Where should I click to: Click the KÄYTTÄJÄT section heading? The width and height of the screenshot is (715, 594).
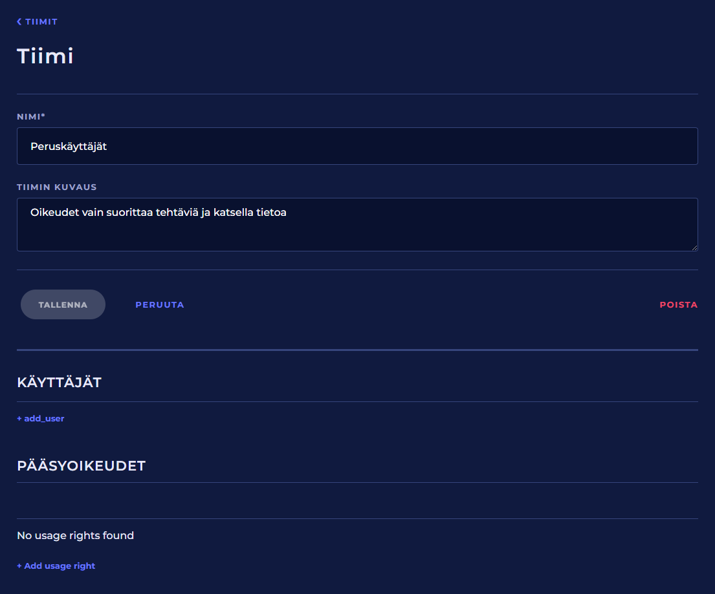pyautogui.click(x=60, y=383)
